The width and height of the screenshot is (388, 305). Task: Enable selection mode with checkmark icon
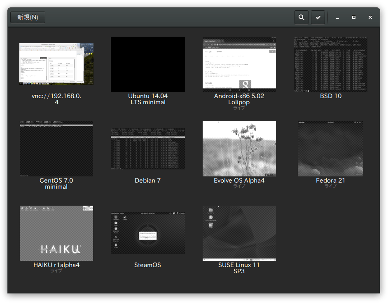pyautogui.click(x=318, y=17)
